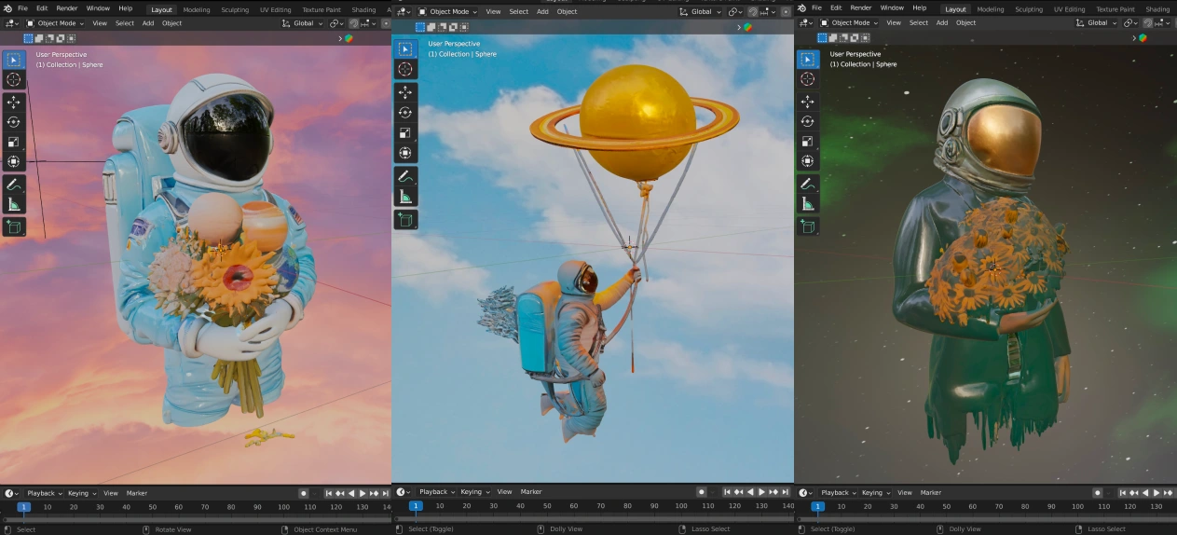
Task: Open the Playback dropdown in the pink-sky window timeline
Action: tap(45, 493)
